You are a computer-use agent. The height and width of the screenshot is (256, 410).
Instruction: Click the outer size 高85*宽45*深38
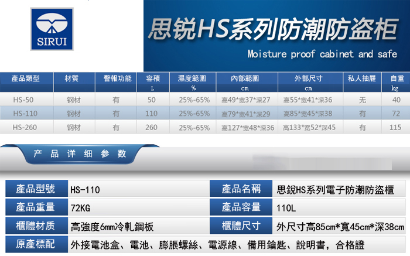coord(307,114)
